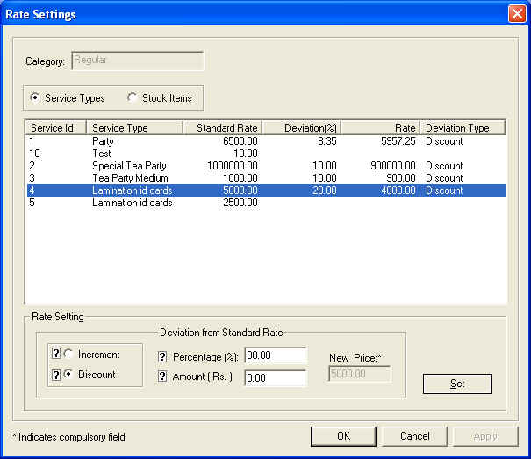531x459 pixels.
Task: Sort by Service Id column header
Action: [x=56, y=128]
